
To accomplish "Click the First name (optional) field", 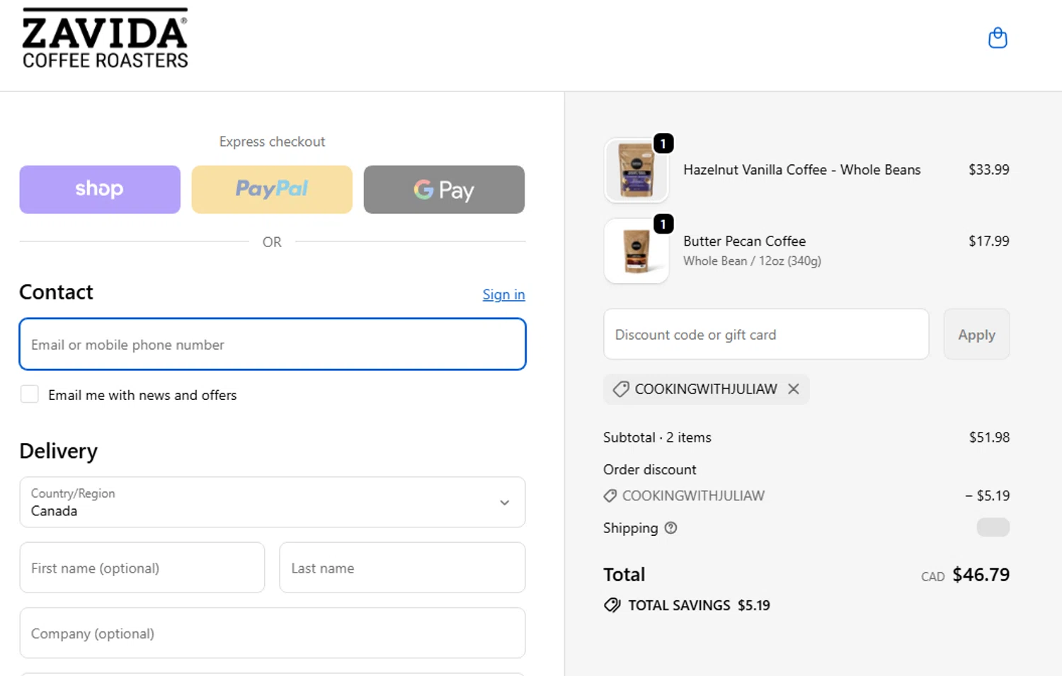I will [x=142, y=568].
